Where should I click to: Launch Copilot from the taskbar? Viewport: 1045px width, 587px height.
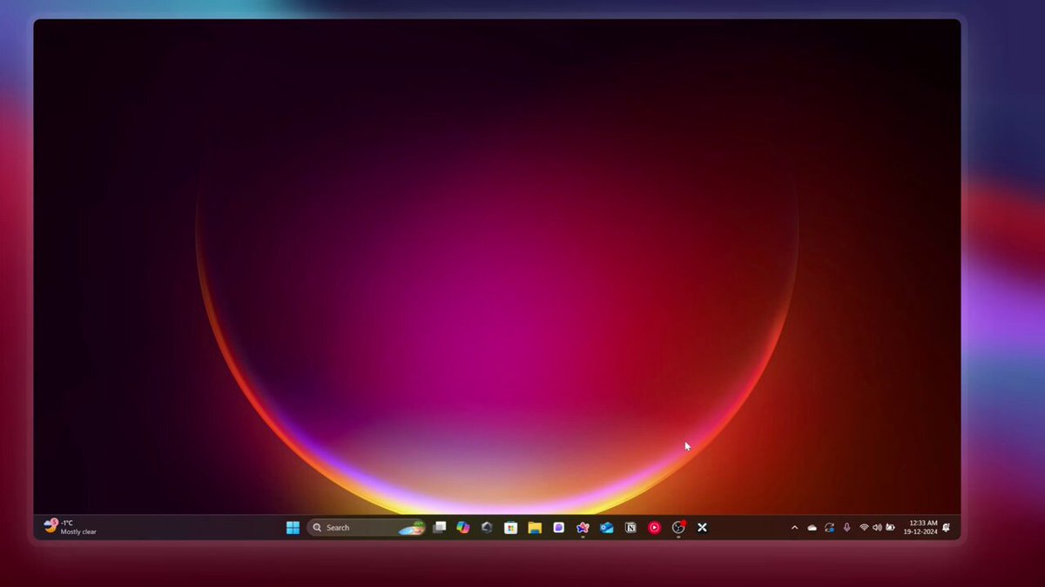pos(463,528)
